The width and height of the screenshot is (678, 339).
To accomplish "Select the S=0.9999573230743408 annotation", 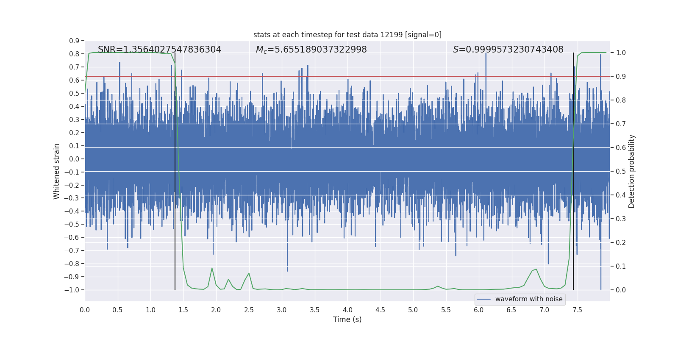I will (508, 50).
